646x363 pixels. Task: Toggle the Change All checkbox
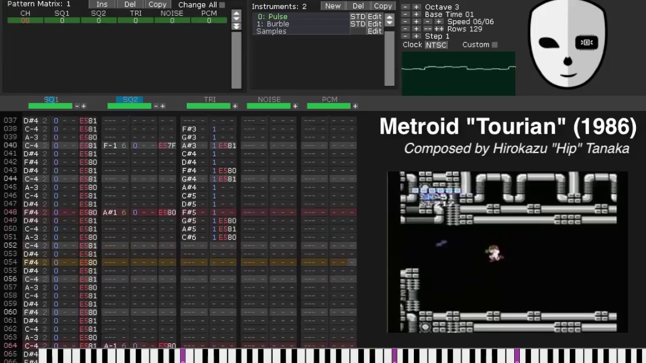(x=222, y=5)
